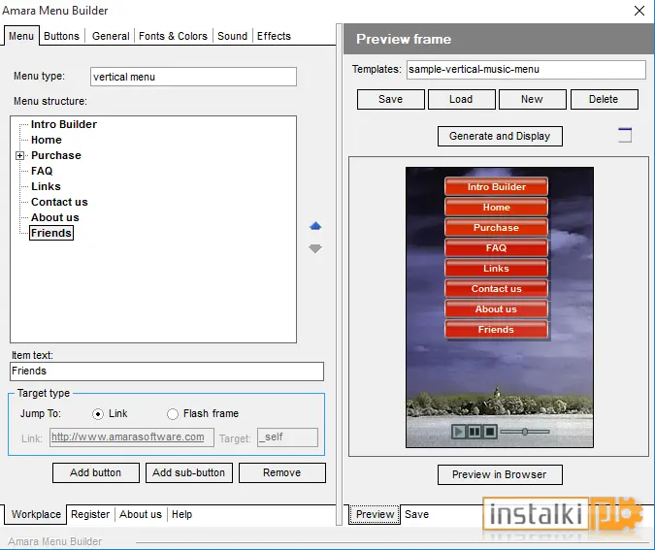Click the red Contact us preview button
Image resolution: width=655 pixels, height=550 pixels.
click(496, 288)
